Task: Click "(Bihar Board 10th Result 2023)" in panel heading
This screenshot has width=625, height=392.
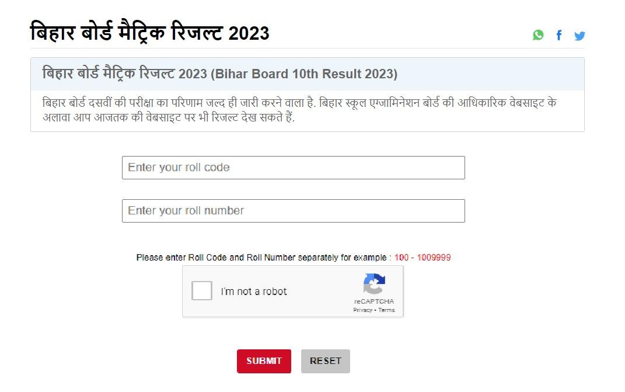Action: (303, 74)
